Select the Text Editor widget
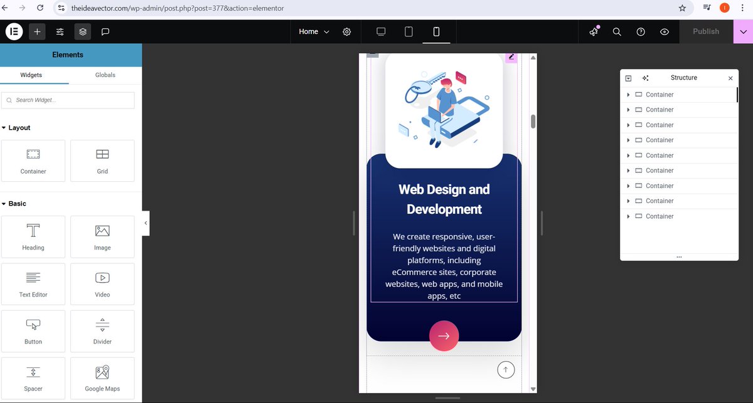This screenshot has width=753, height=403. click(33, 284)
